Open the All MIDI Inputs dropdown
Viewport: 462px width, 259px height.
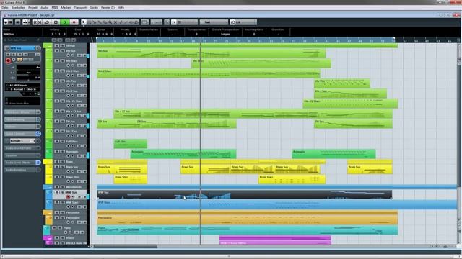coord(22,85)
